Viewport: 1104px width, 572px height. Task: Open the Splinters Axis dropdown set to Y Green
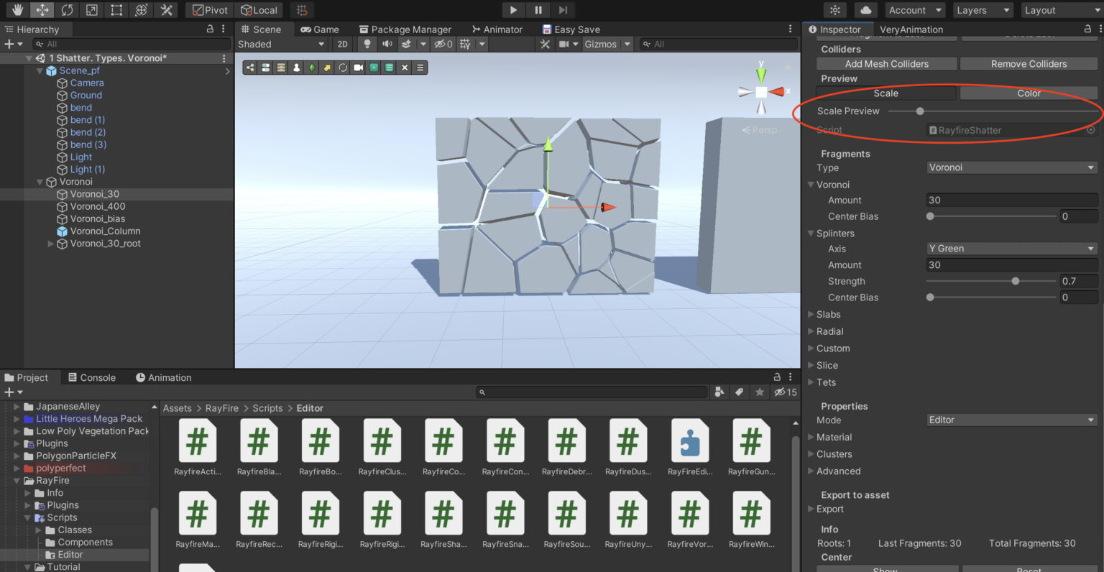pyautogui.click(x=1011, y=248)
